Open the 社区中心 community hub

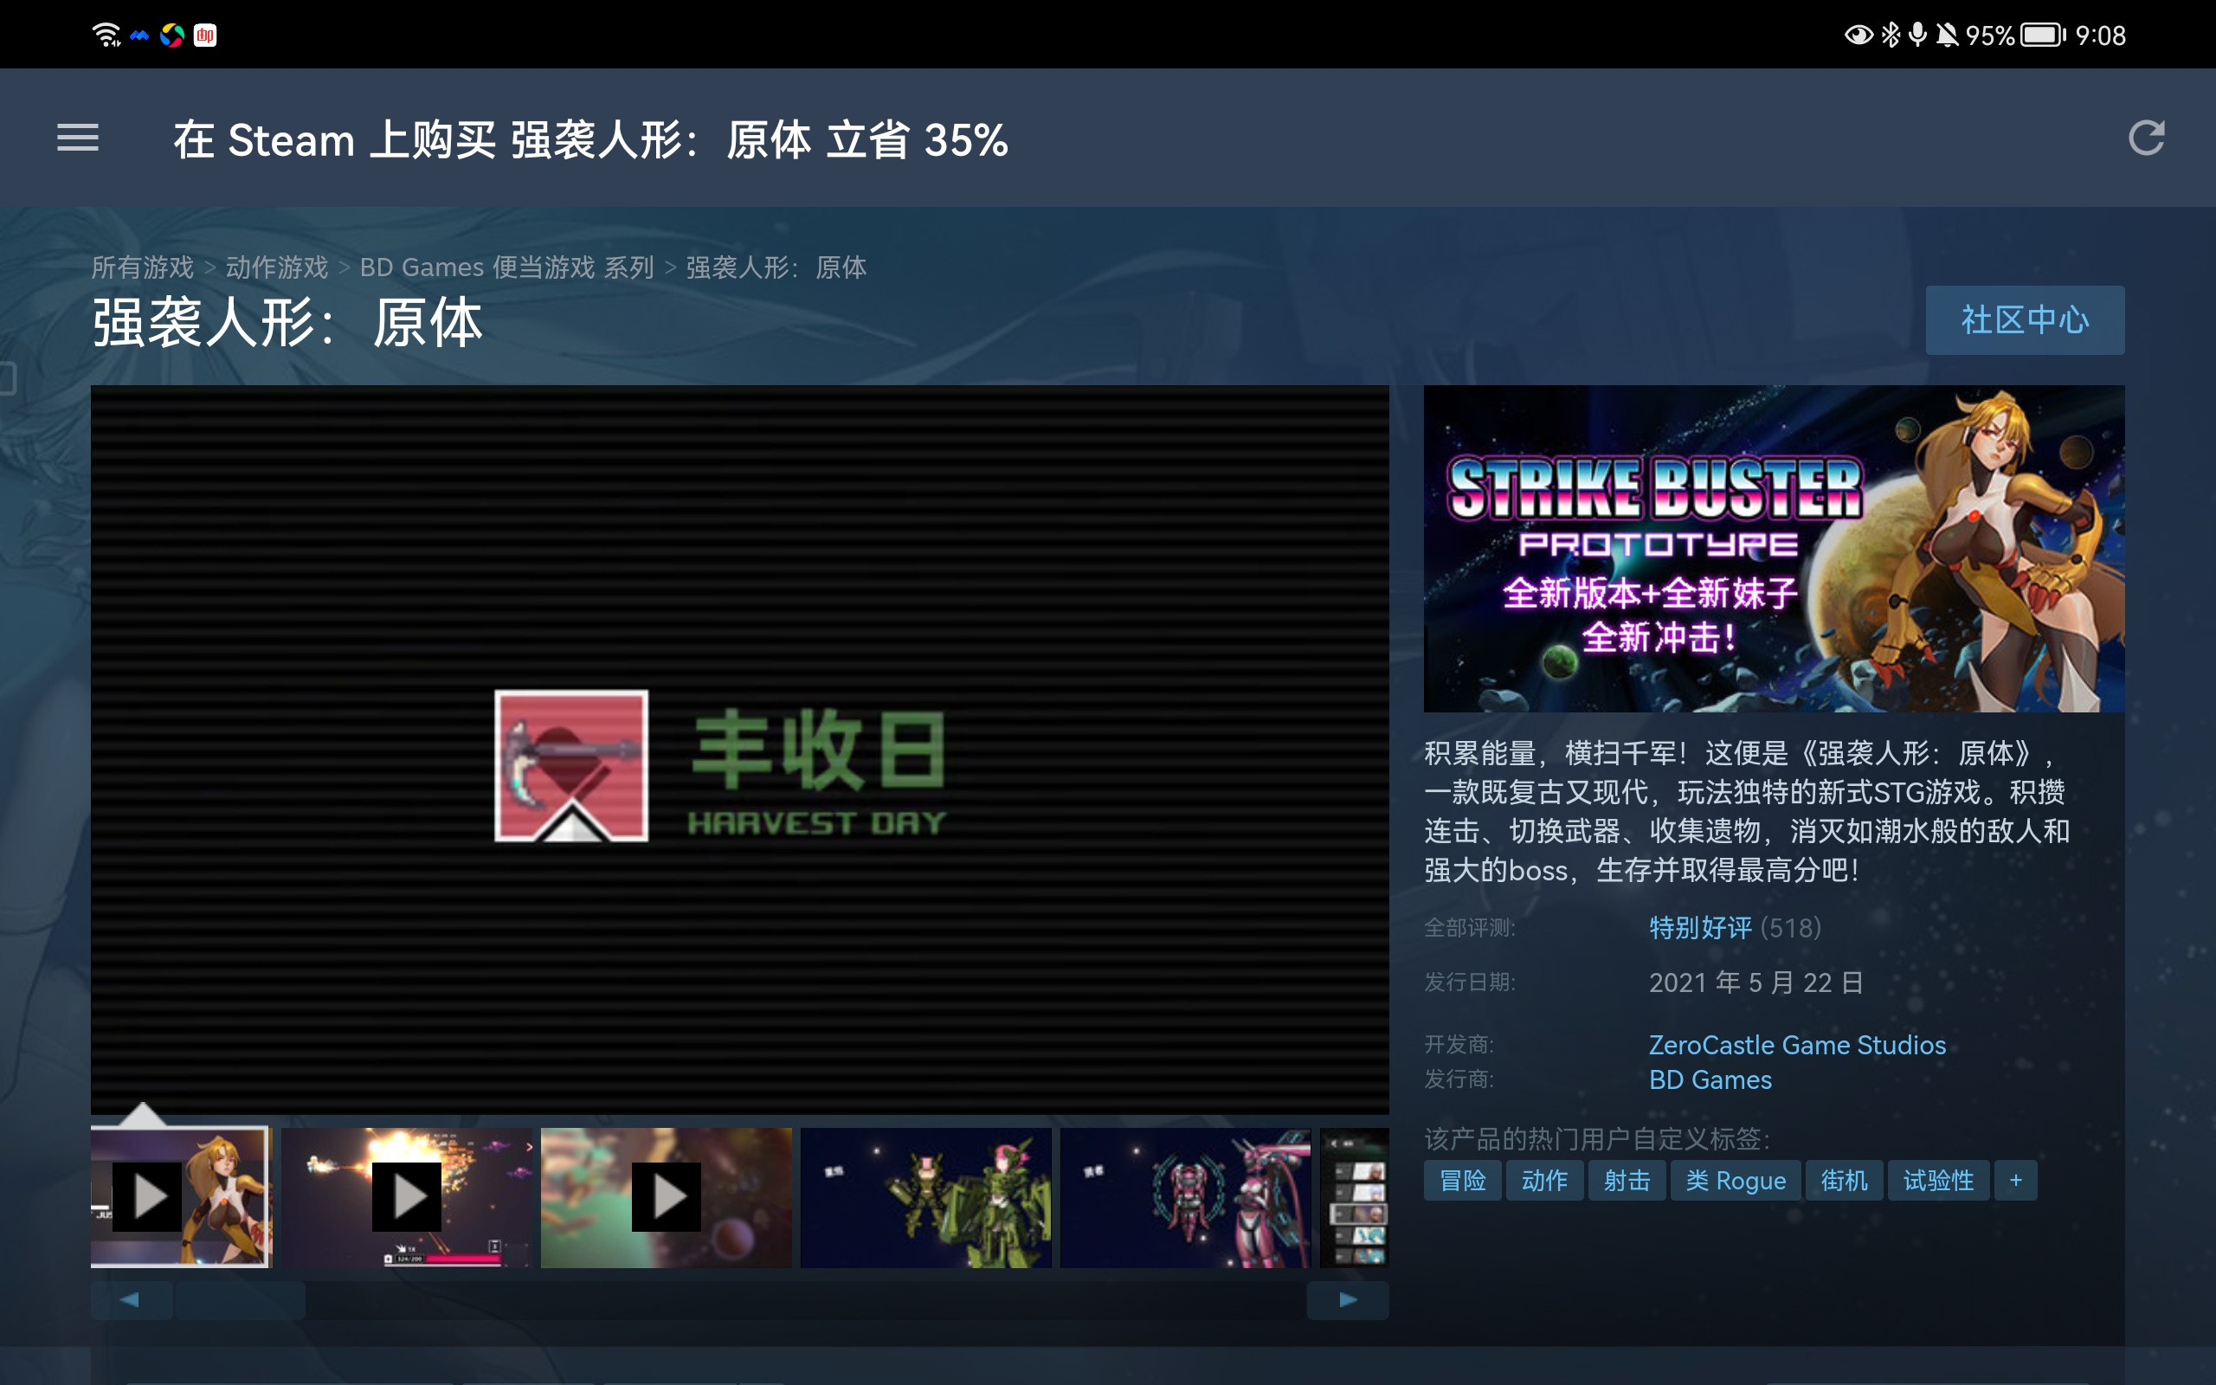coord(2025,319)
